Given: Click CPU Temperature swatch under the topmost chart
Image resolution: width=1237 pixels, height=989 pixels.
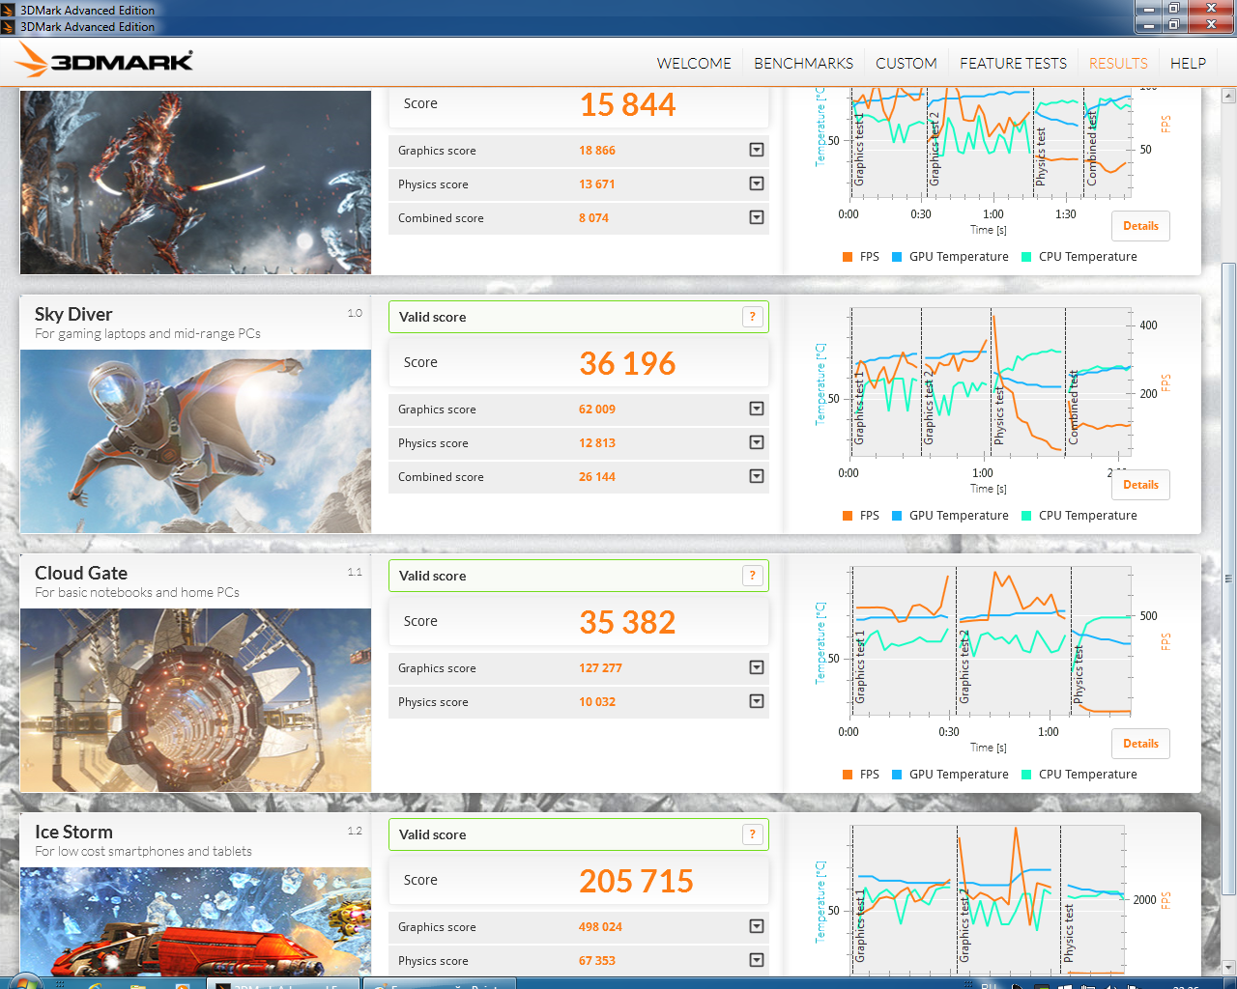Looking at the screenshot, I should pos(1026,257).
